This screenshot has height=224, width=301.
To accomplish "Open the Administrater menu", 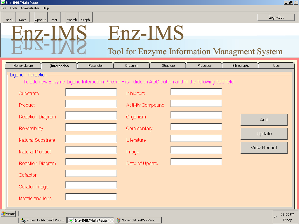I will 30,8.
